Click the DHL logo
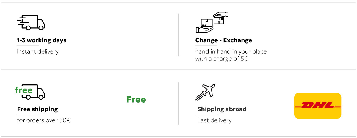Image resolution: width=357 pixels, height=138 pixels. [x=318, y=106]
